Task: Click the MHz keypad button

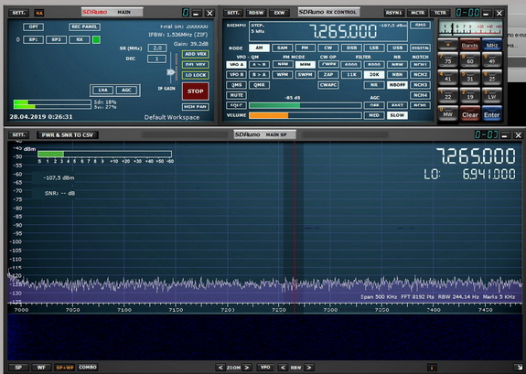Action: pos(492,45)
